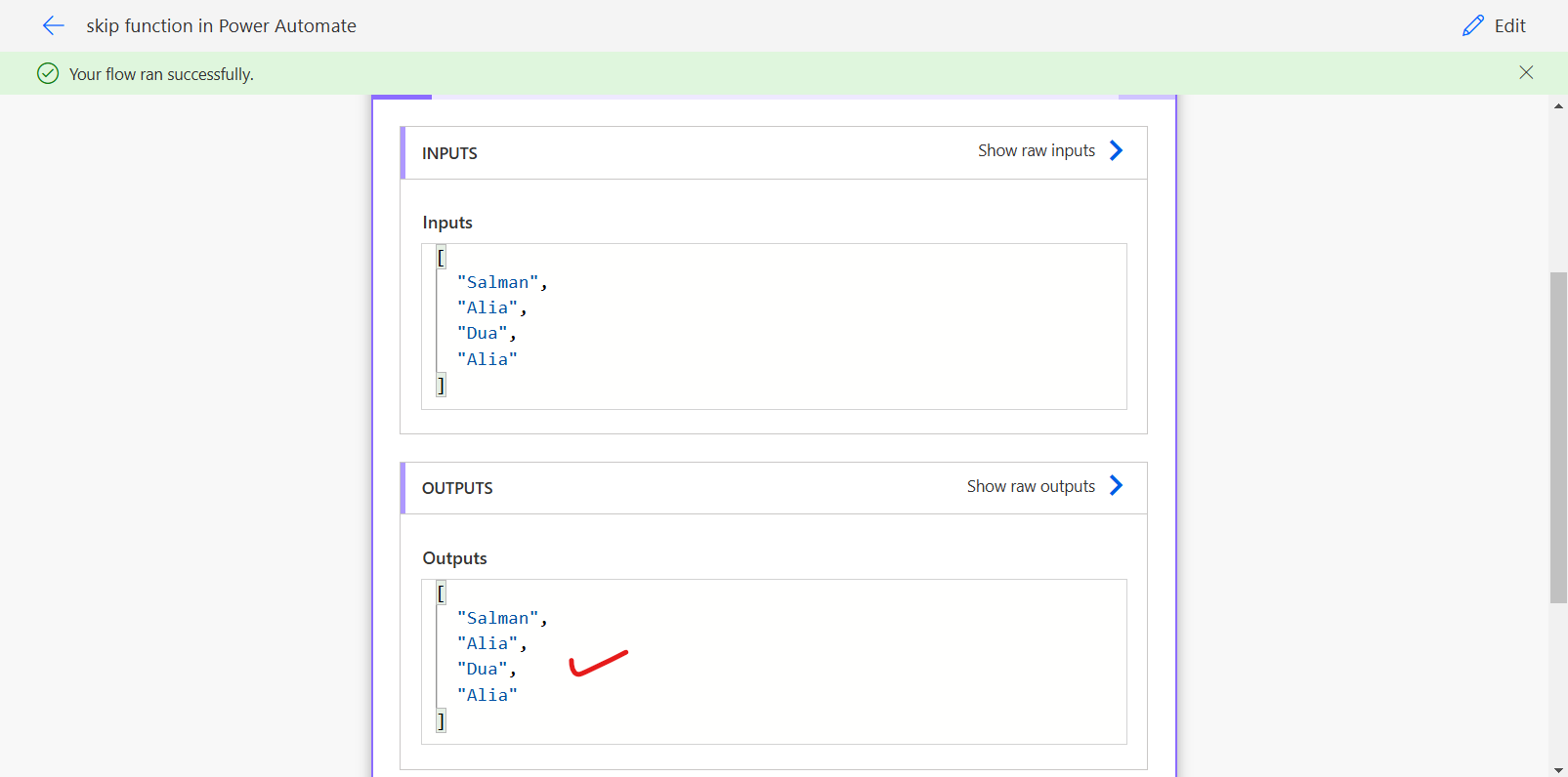Click the Edit pencil icon

click(x=1472, y=26)
